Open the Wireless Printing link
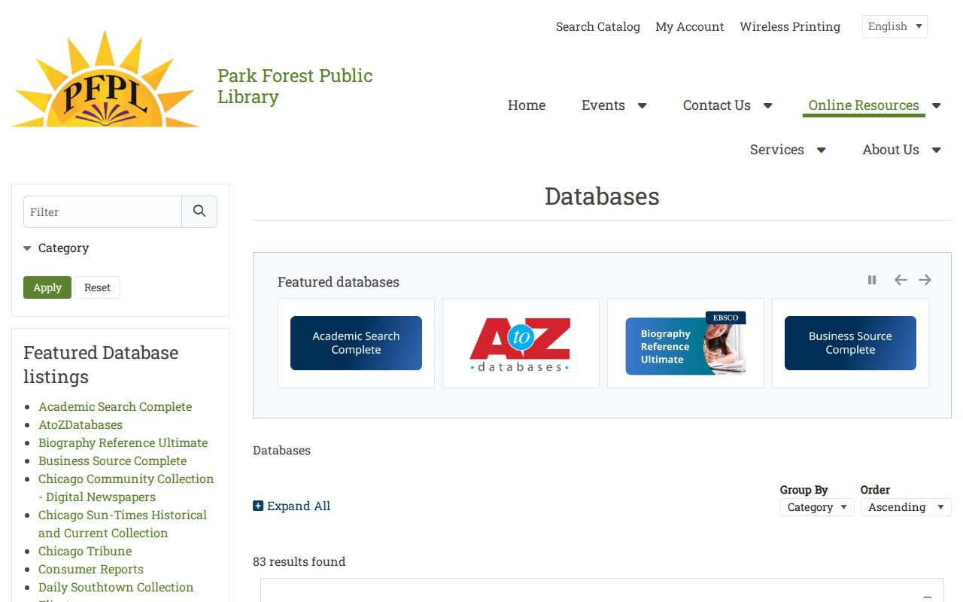 (790, 26)
